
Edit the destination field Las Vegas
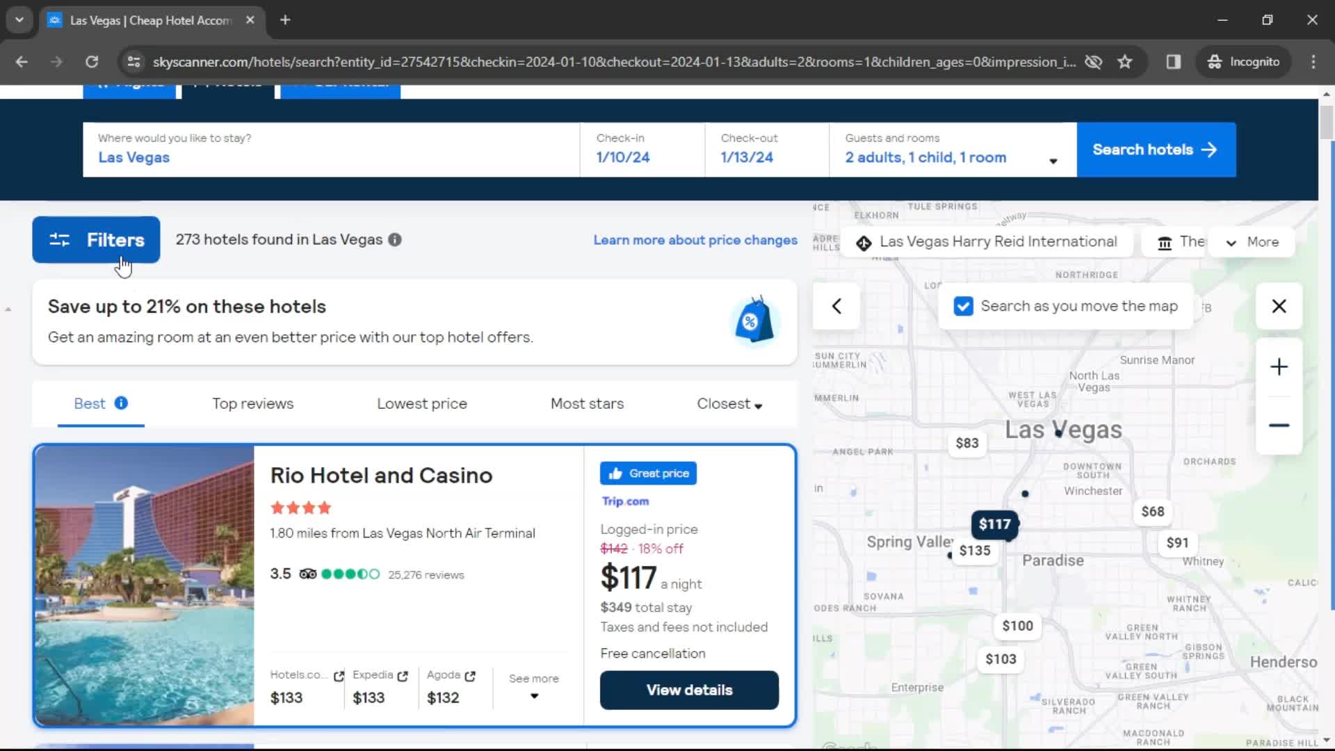(331, 150)
